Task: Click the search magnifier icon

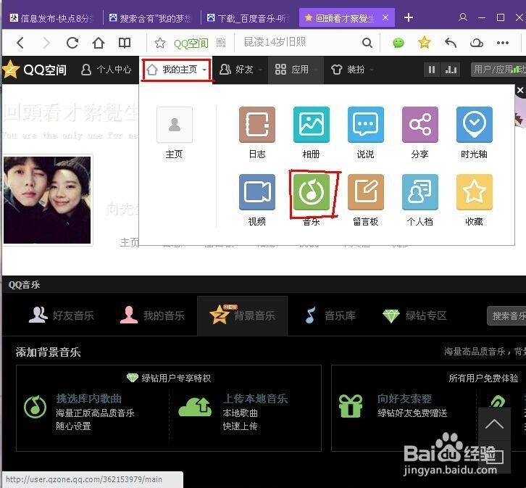Action: click(x=367, y=43)
